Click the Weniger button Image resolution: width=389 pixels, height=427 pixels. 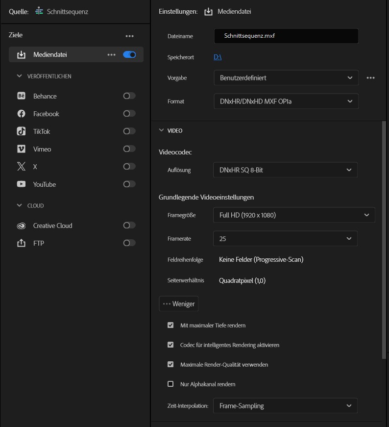pos(179,304)
